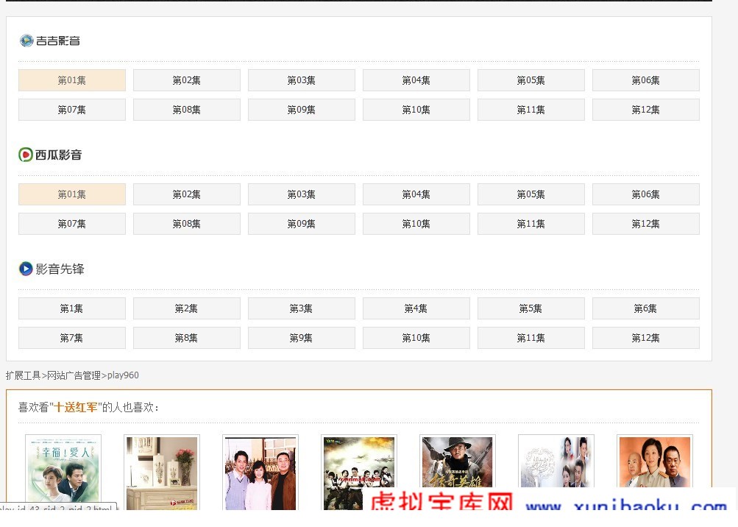Choose 第11集 in the 西瓜影音 section
This screenshot has height=527, width=738.
(531, 224)
